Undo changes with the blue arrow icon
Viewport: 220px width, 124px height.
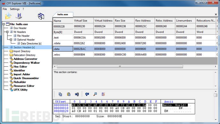(x=87, y=94)
